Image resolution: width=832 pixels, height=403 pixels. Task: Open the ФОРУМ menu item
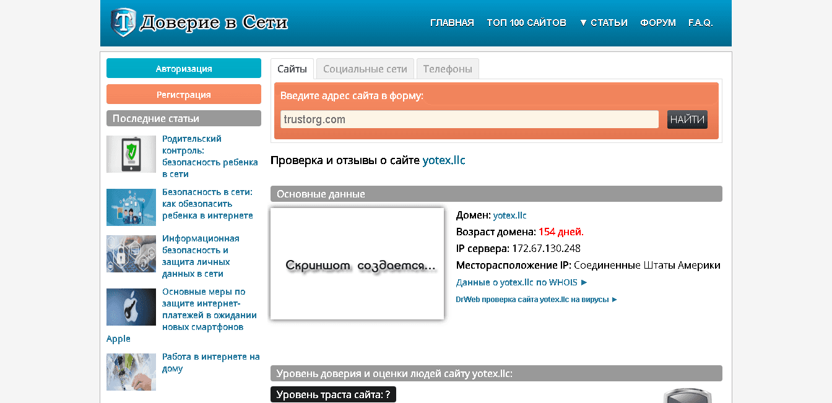[x=658, y=22]
